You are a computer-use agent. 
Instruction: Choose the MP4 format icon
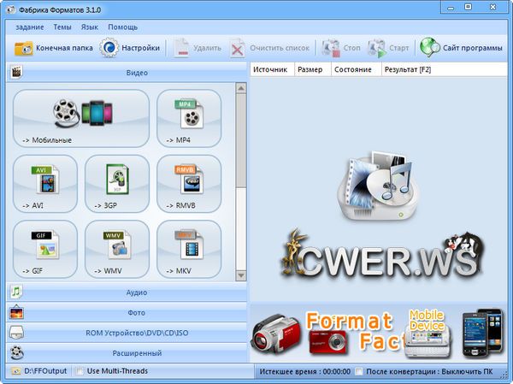pyautogui.click(x=189, y=118)
